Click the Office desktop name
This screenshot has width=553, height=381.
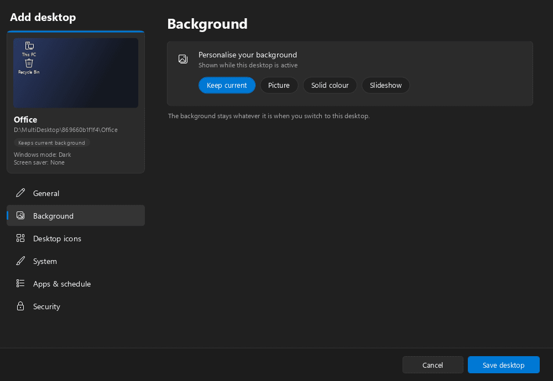(x=25, y=119)
